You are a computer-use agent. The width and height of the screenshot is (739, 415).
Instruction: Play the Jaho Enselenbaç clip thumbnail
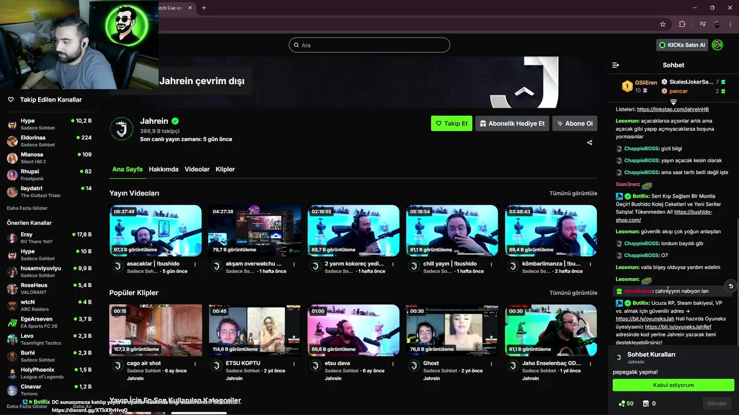[551, 330]
